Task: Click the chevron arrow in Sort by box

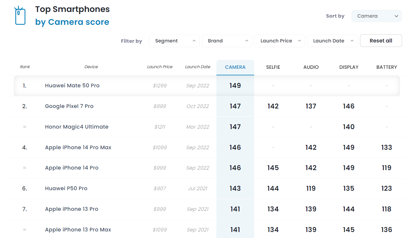Action: point(396,16)
